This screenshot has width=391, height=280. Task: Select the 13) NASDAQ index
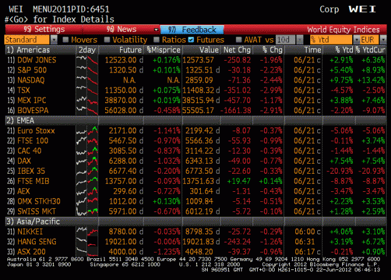click(26, 80)
